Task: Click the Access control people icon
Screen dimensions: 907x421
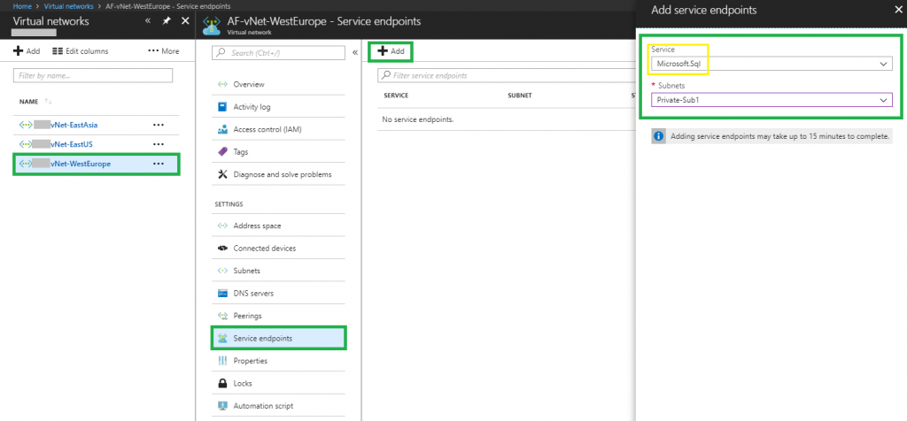Action: [x=222, y=129]
